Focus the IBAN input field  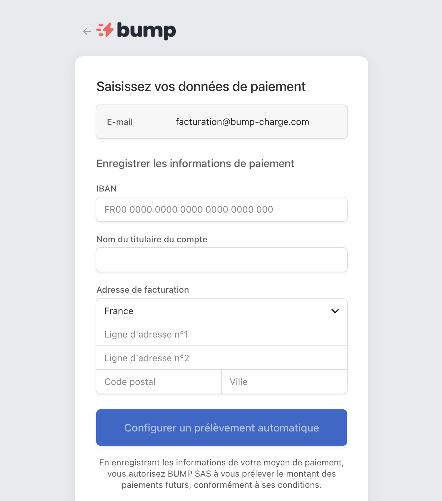pos(221,210)
